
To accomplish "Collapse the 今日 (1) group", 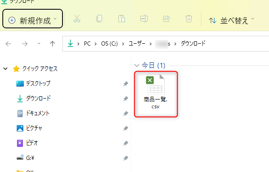I will coord(137,66).
